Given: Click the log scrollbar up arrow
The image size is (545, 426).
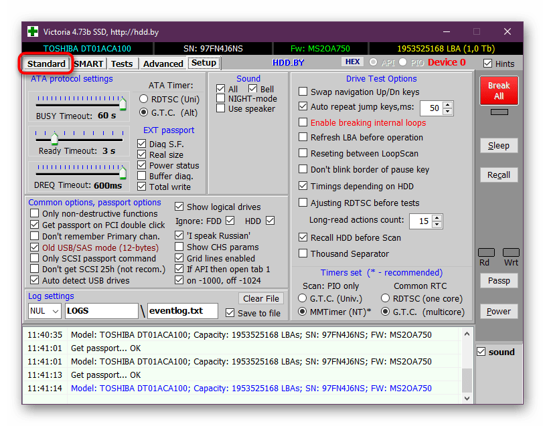Looking at the screenshot, I should 467,334.
